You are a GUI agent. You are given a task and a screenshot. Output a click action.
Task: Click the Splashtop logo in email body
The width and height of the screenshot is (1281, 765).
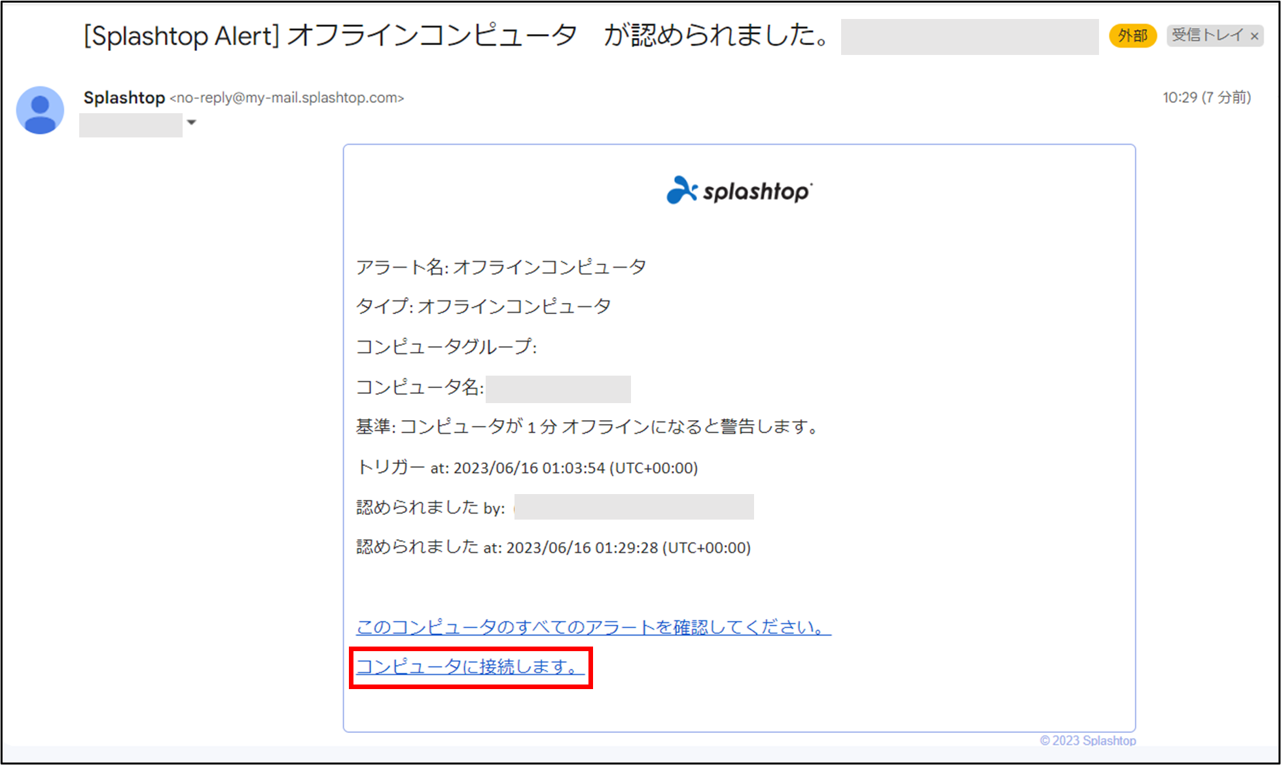point(739,190)
